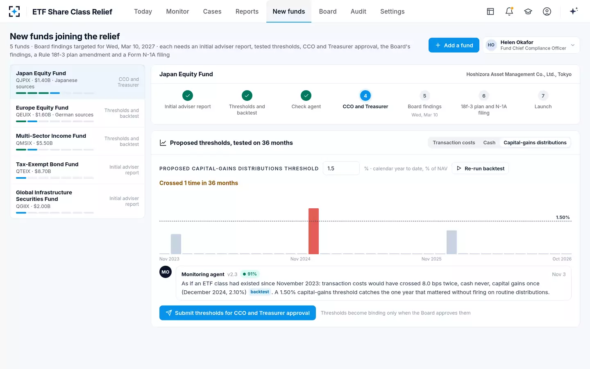Click the "Crossed 1 time in 36 months" text

point(199,183)
